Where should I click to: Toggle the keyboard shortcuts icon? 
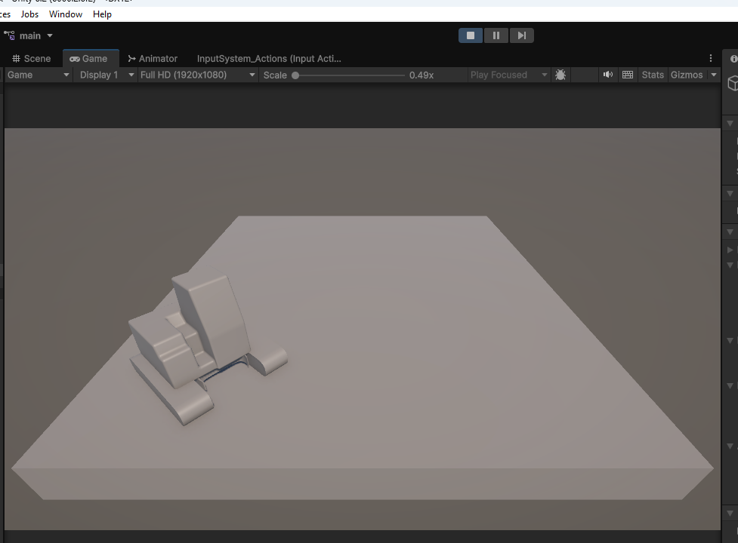coord(628,75)
